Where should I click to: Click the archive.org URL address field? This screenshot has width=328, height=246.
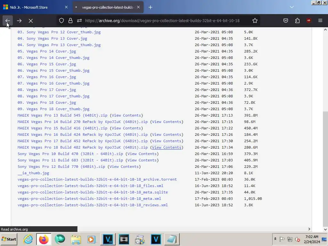click(162, 20)
